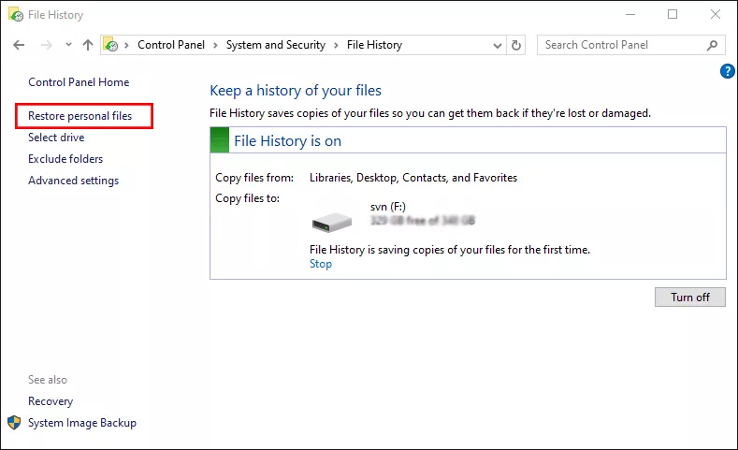The image size is (738, 450).
Task: Open Help with the question mark icon
Action: [727, 71]
